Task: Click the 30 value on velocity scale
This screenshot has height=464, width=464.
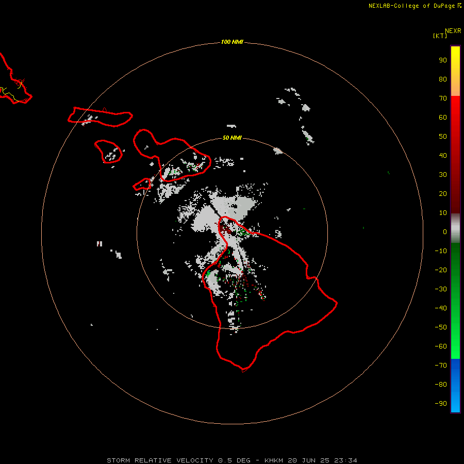Action: (443, 175)
